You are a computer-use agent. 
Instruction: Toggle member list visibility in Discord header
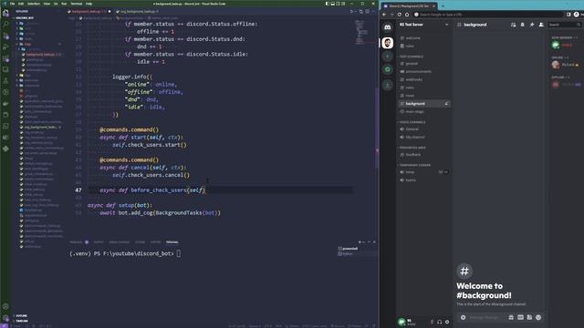541,25
